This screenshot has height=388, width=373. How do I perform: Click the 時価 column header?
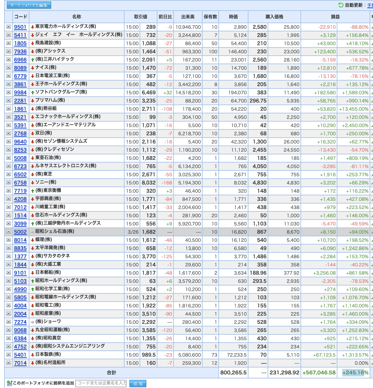(233, 17)
